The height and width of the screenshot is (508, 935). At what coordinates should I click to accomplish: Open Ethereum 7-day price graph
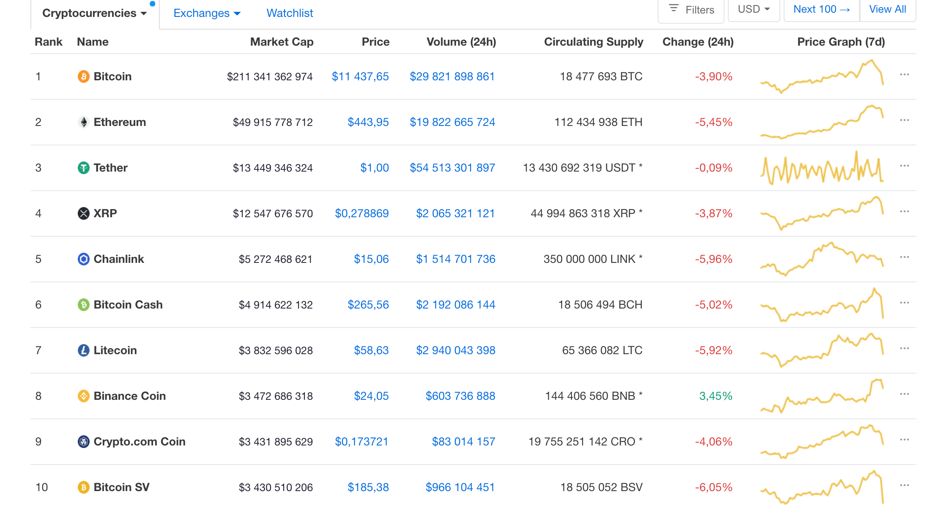(821, 122)
